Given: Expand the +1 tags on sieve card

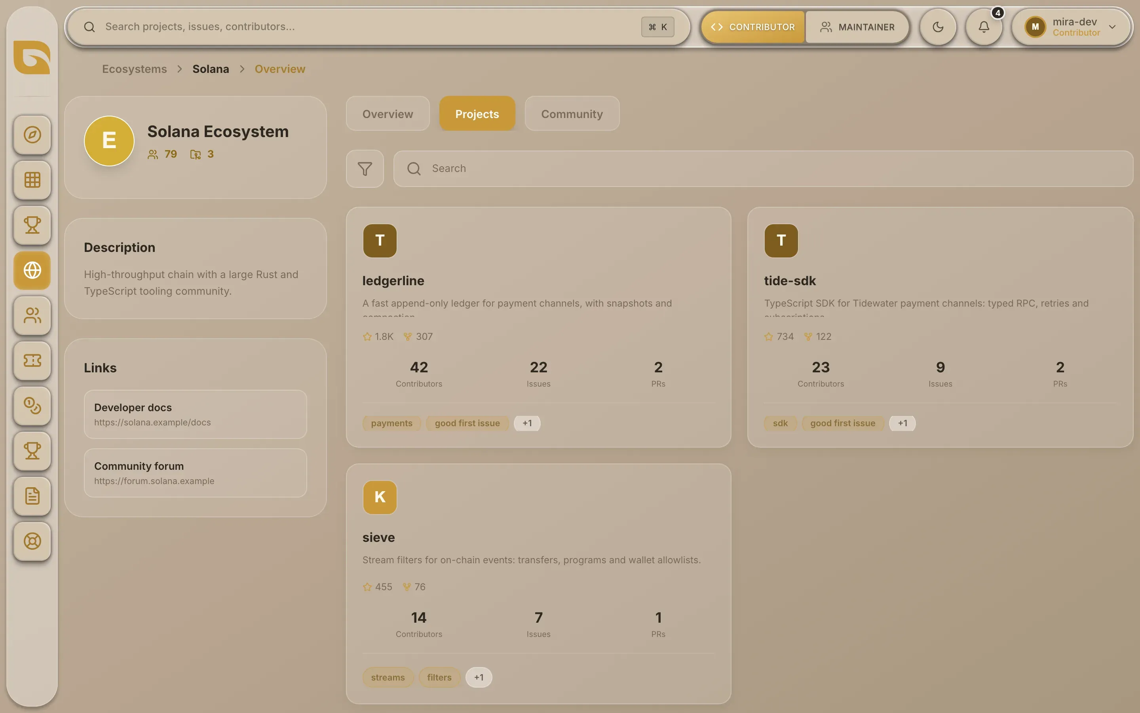Looking at the screenshot, I should 479,677.
